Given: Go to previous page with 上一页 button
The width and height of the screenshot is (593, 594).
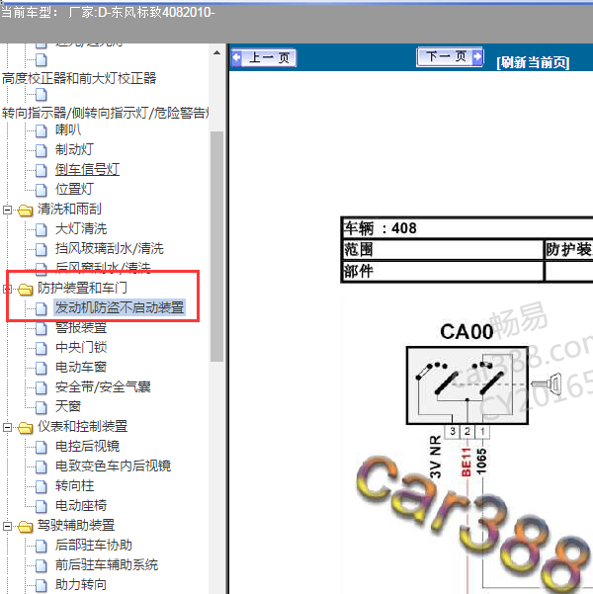Looking at the screenshot, I should click(264, 58).
